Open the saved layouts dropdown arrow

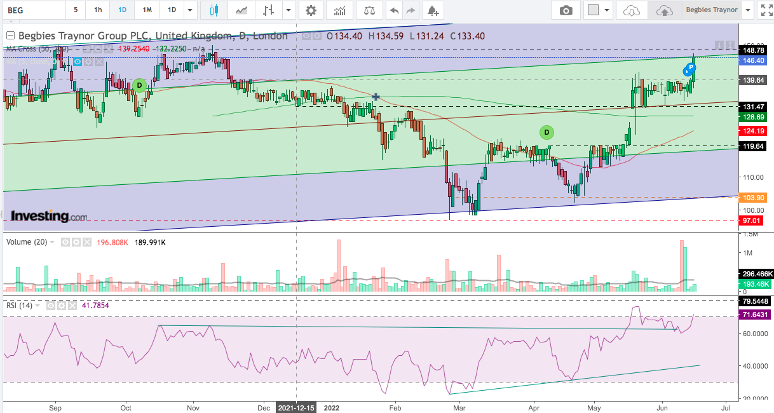point(748,10)
